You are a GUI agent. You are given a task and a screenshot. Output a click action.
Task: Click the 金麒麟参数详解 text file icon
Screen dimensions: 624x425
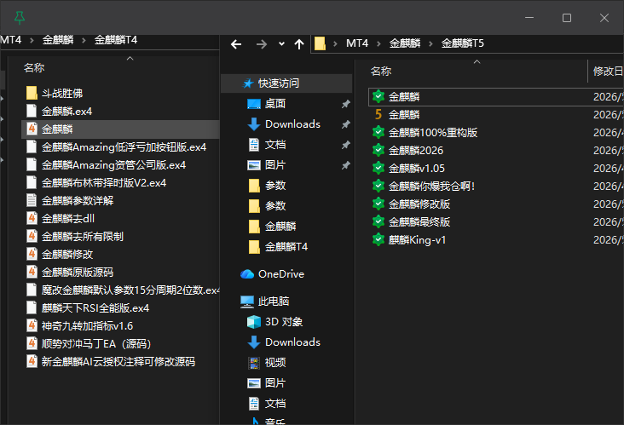coord(32,200)
